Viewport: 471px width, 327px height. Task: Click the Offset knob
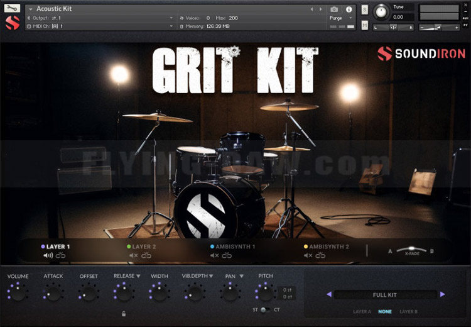click(89, 292)
